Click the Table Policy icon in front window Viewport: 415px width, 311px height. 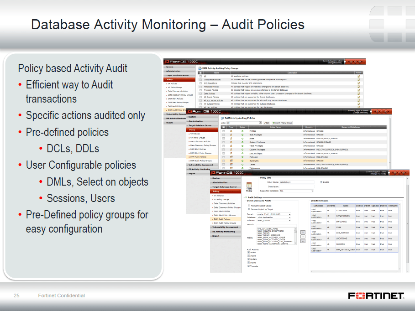[249, 185]
